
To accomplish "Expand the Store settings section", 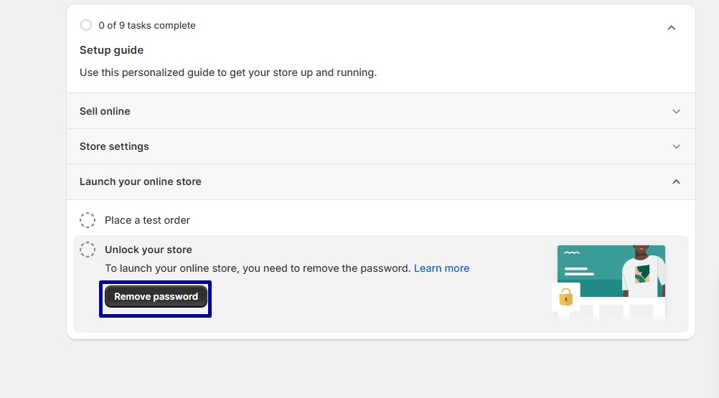I will [x=677, y=146].
